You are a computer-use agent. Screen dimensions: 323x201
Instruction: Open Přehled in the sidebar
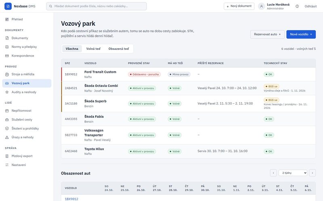(27, 19)
